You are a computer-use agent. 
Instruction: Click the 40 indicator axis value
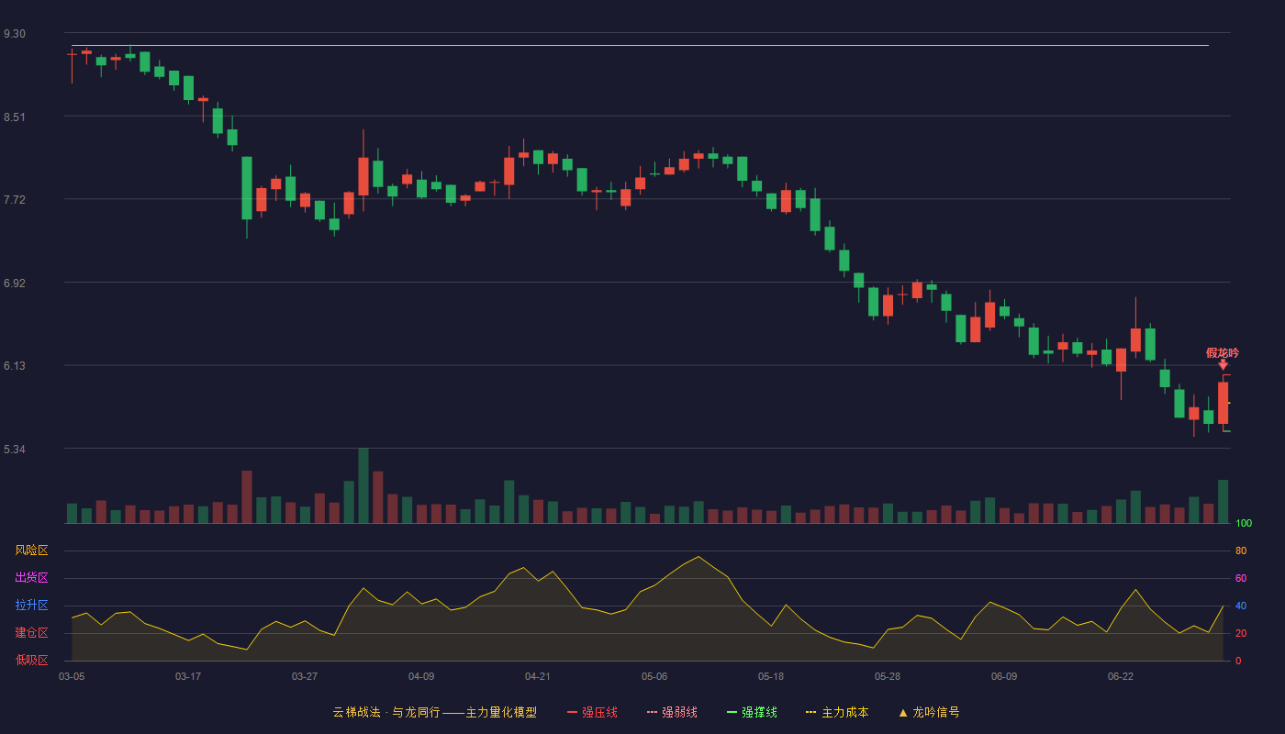coord(1241,606)
